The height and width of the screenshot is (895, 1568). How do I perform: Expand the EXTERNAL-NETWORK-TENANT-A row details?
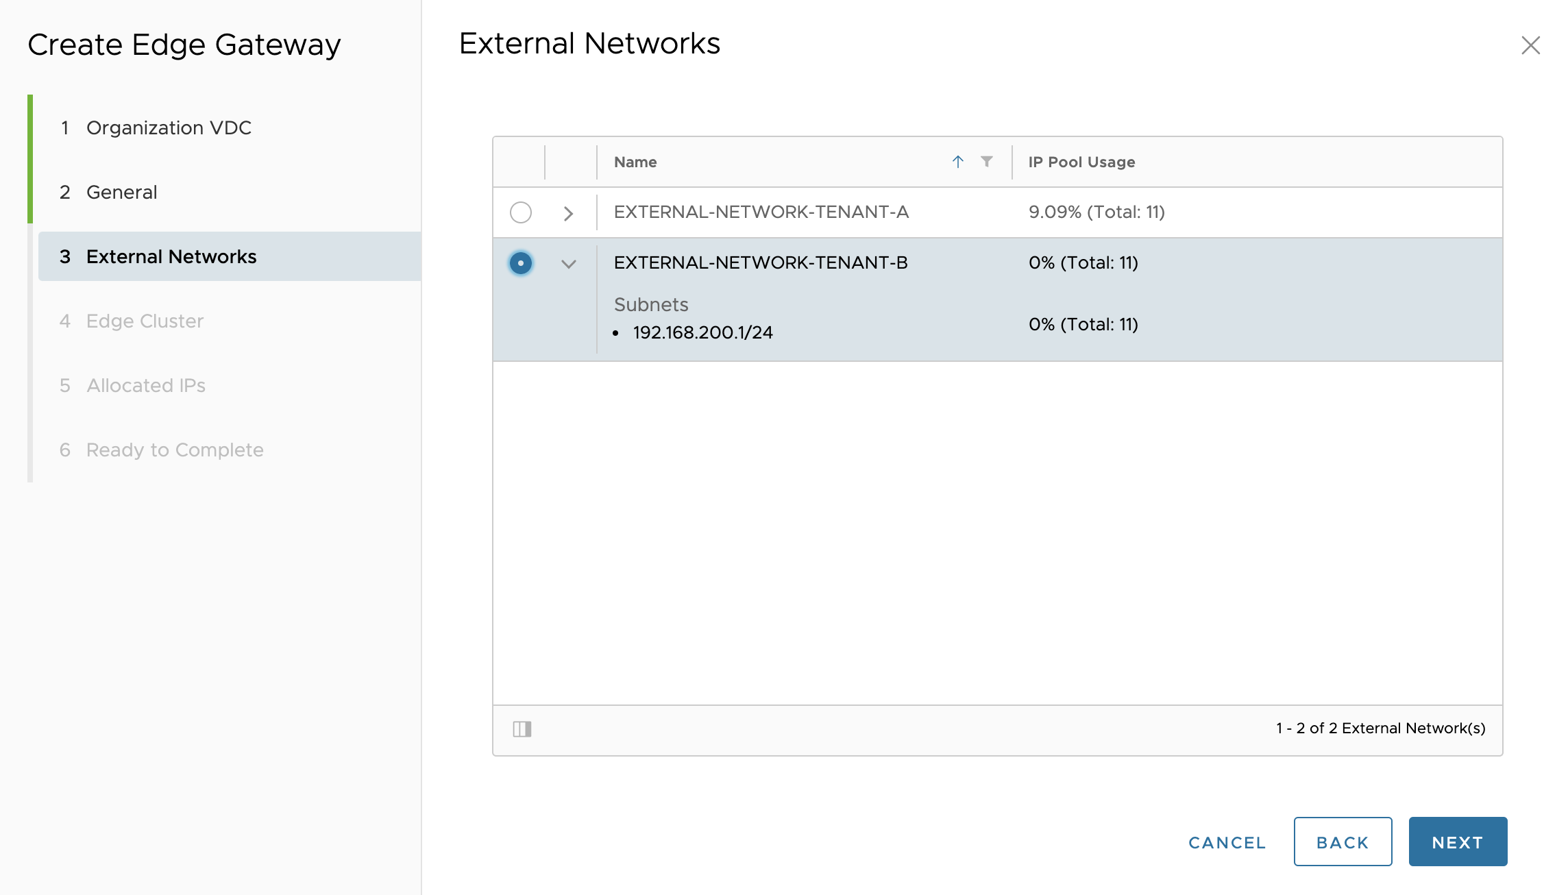[568, 213]
